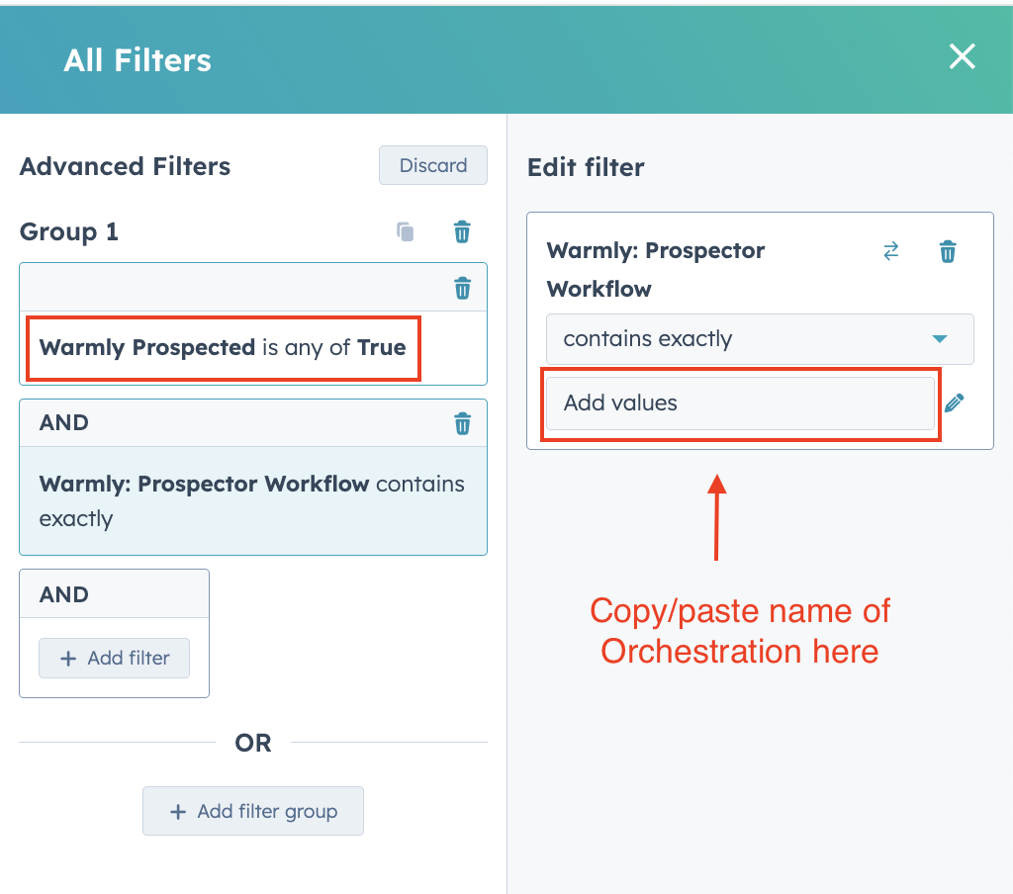
Task: Click the pencil icon beside Add values
Action: [955, 402]
